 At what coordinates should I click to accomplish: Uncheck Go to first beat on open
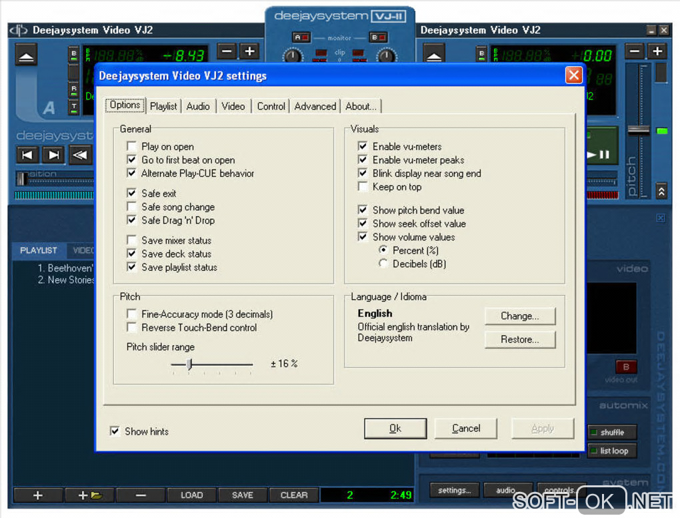click(x=132, y=160)
